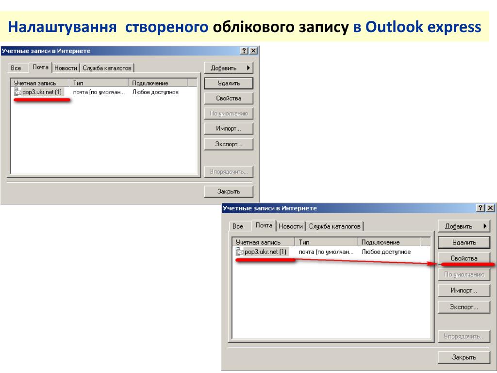Viewport: 497px width, 373px height.
Task: Click Свойства button in upper dialog
Action: tap(229, 98)
